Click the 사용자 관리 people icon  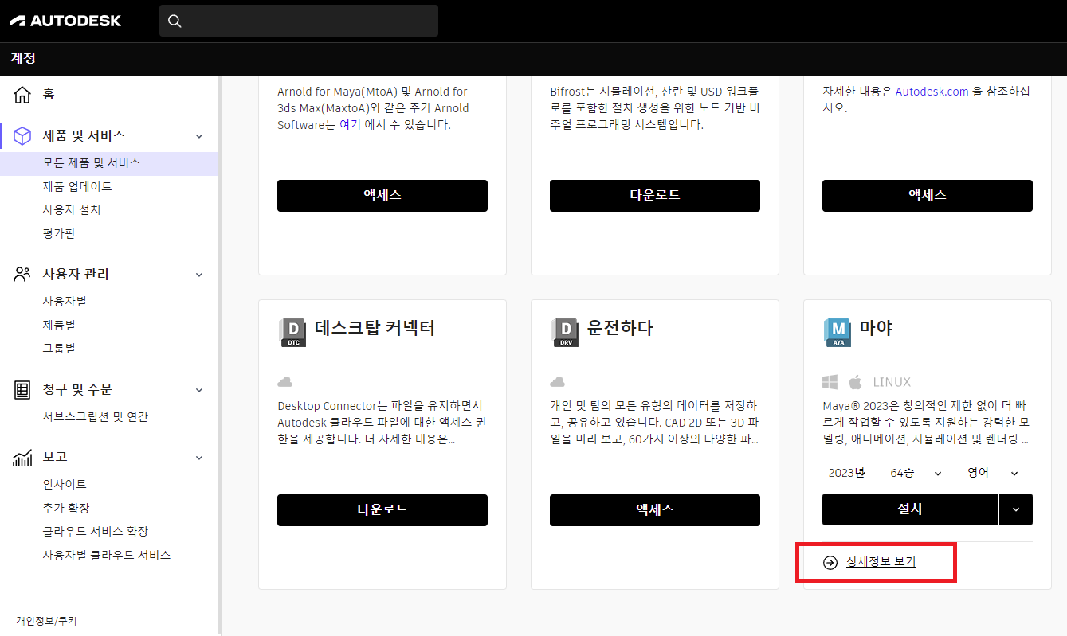[22, 275]
